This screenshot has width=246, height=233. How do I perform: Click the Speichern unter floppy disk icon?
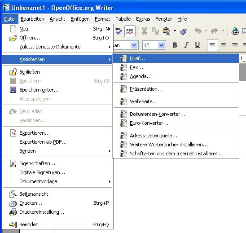[13, 90]
